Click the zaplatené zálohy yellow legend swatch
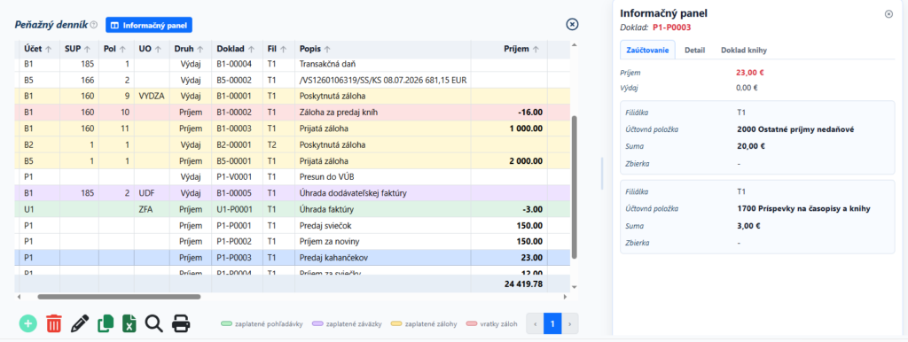The image size is (908, 342). tap(397, 323)
